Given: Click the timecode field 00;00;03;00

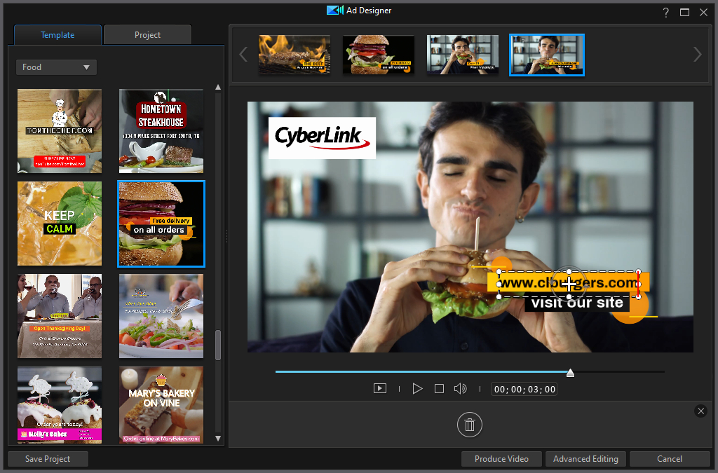Looking at the screenshot, I should coord(524,390).
